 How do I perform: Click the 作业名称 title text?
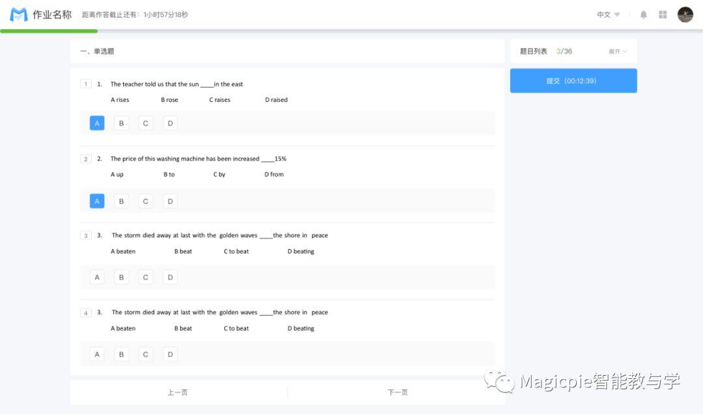[x=52, y=14]
